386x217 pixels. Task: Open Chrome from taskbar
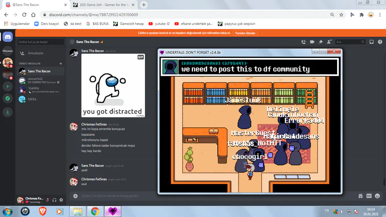pyautogui.click(x=95, y=211)
